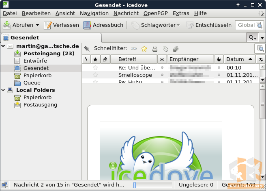Click the message list scroll-up arrow

coord(262,67)
